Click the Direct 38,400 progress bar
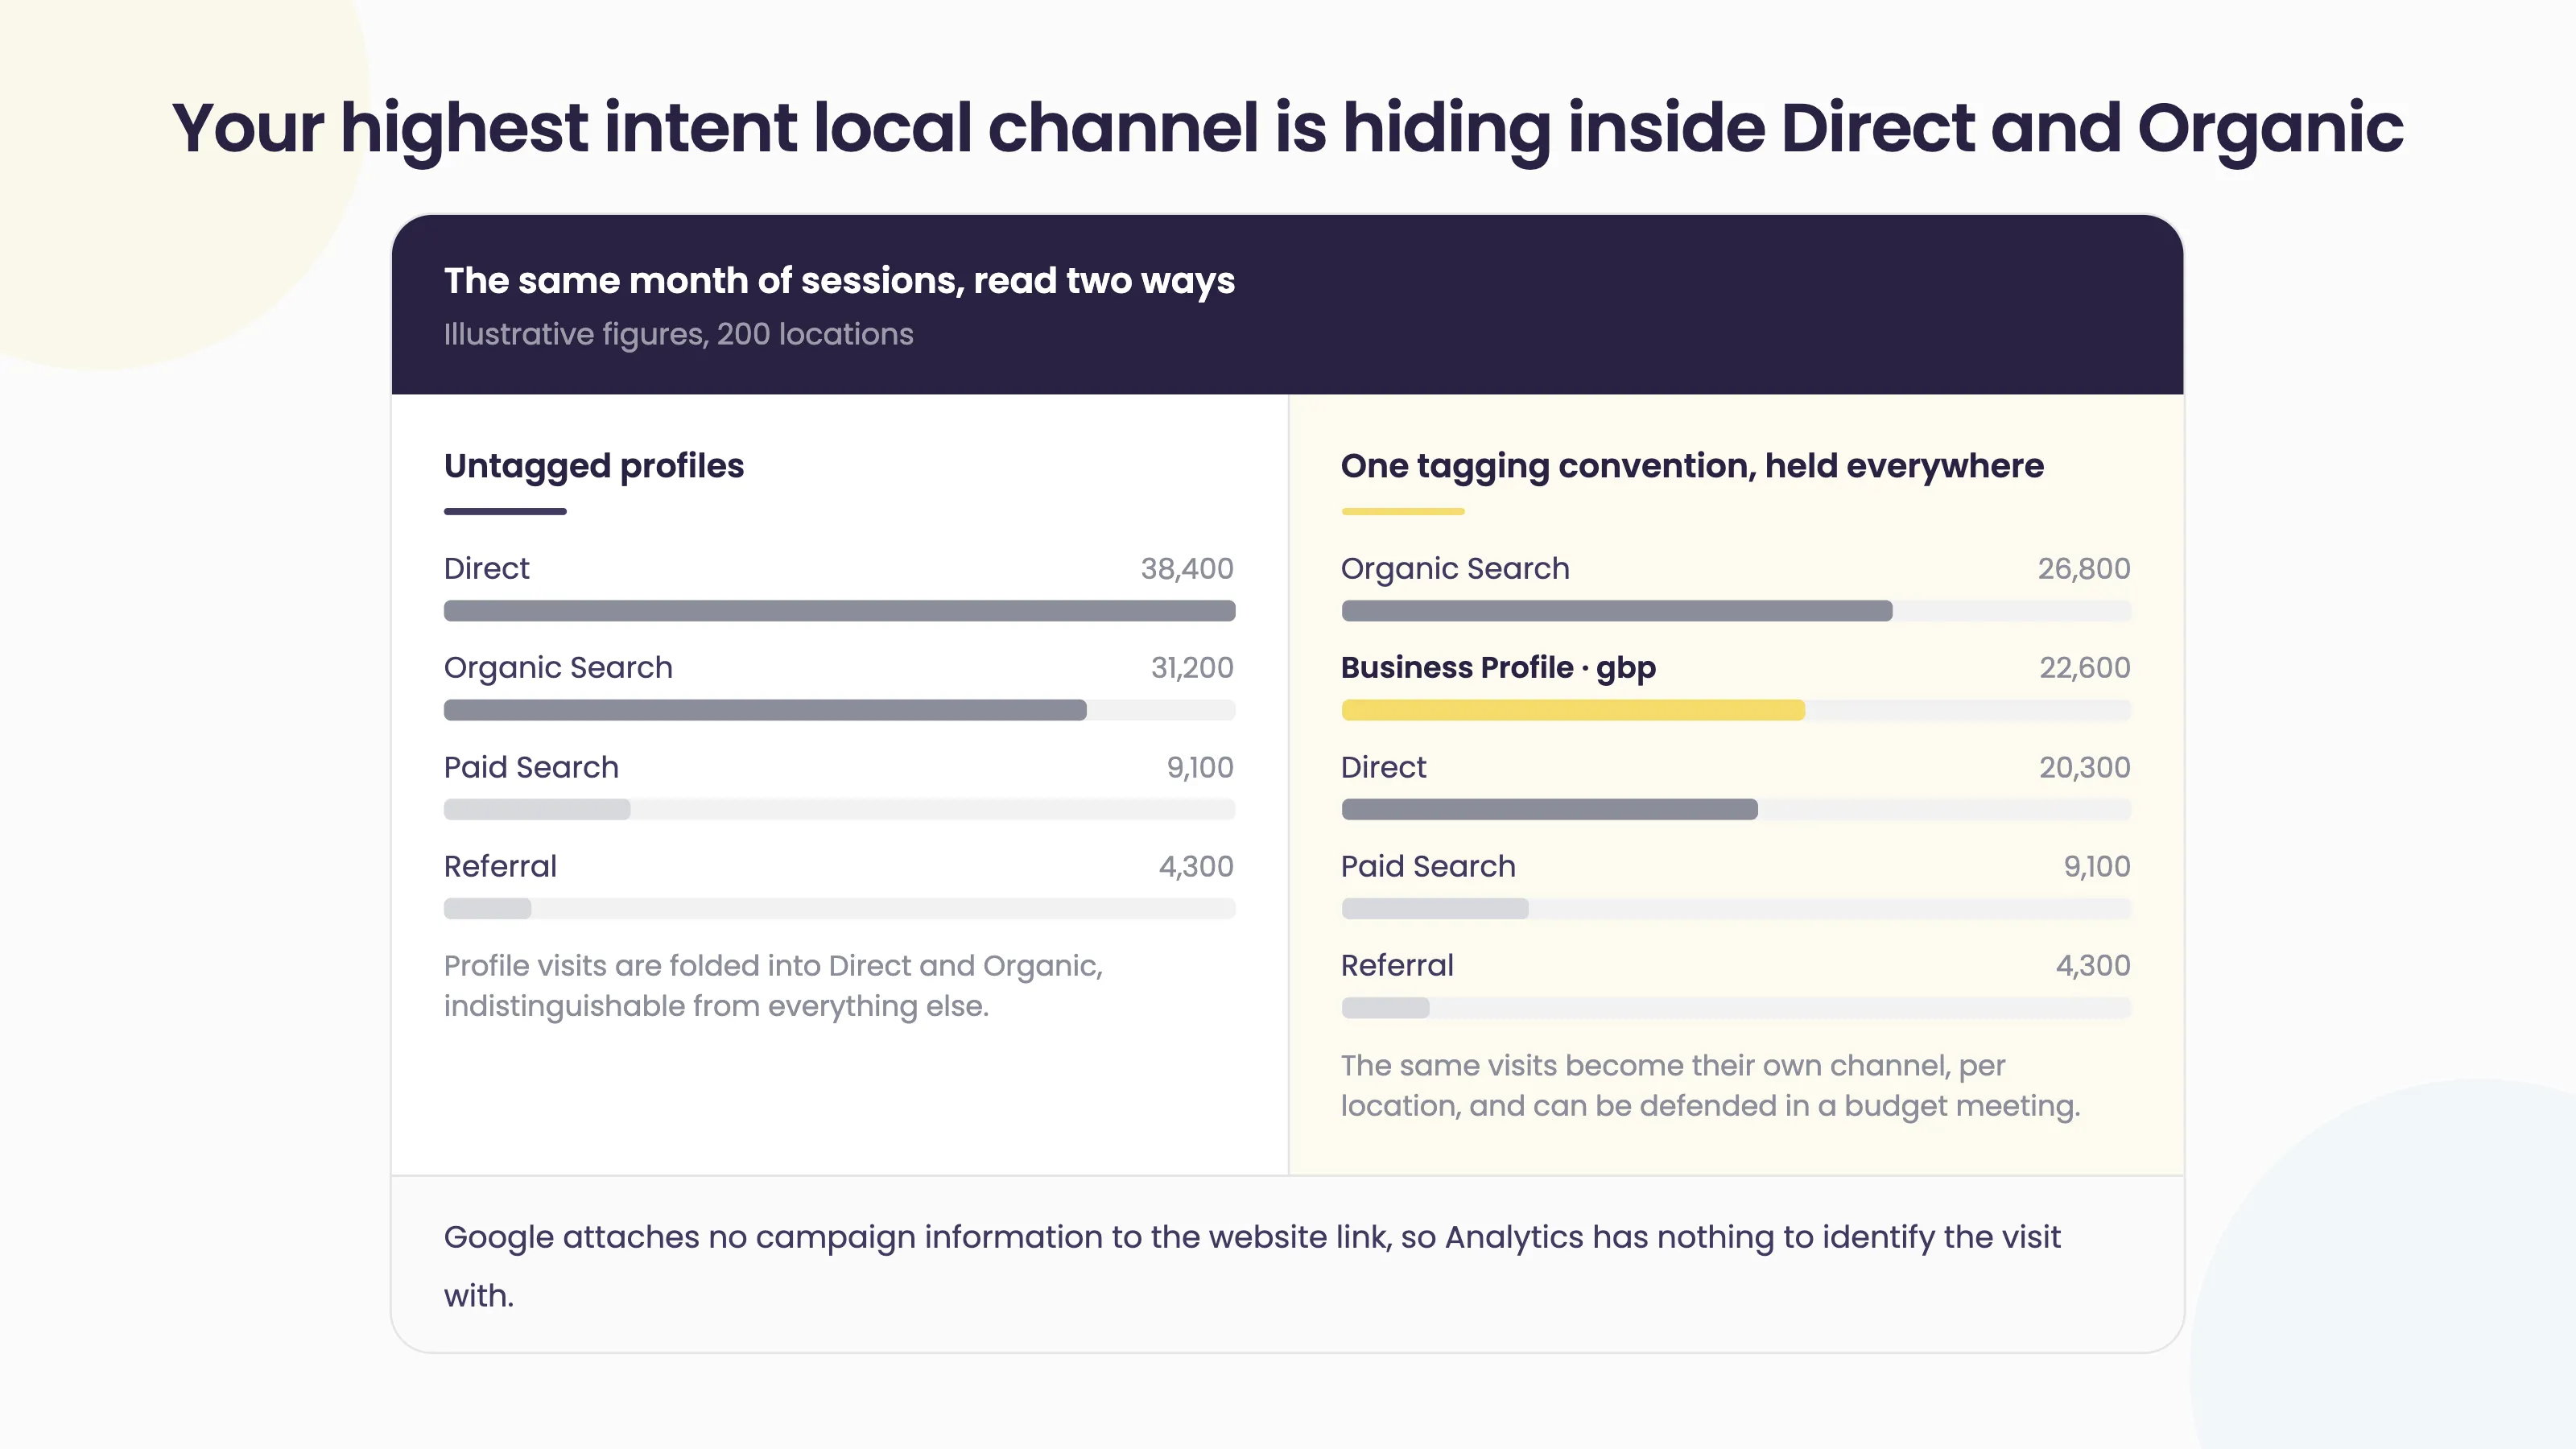The height and width of the screenshot is (1449, 2576). coord(839,611)
